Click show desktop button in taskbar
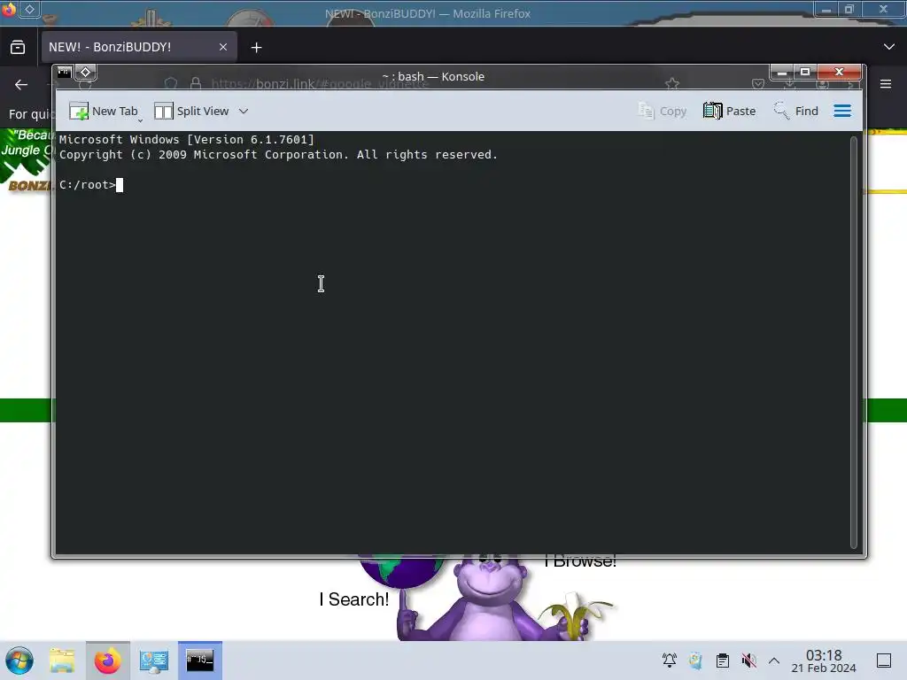The width and height of the screenshot is (907, 680). pyautogui.click(x=884, y=661)
